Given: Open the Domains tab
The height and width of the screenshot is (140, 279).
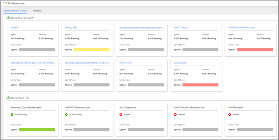Looking at the screenshot, I should tap(37, 11).
